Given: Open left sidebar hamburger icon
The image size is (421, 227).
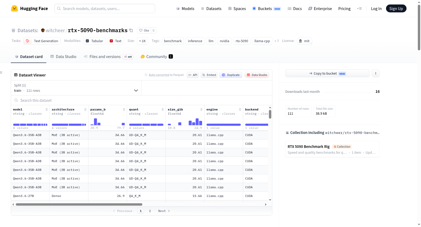Looking at the screenshot, I should pos(1,73).
